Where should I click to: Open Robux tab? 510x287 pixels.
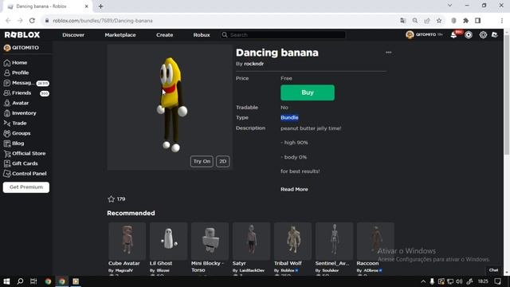click(202, 35)
